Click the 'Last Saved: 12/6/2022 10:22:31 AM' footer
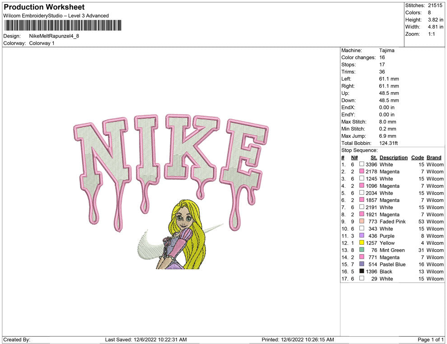Image resolution: width=447 pixels, height=344 pixels. pyautogui.click(x=146, y=339)
